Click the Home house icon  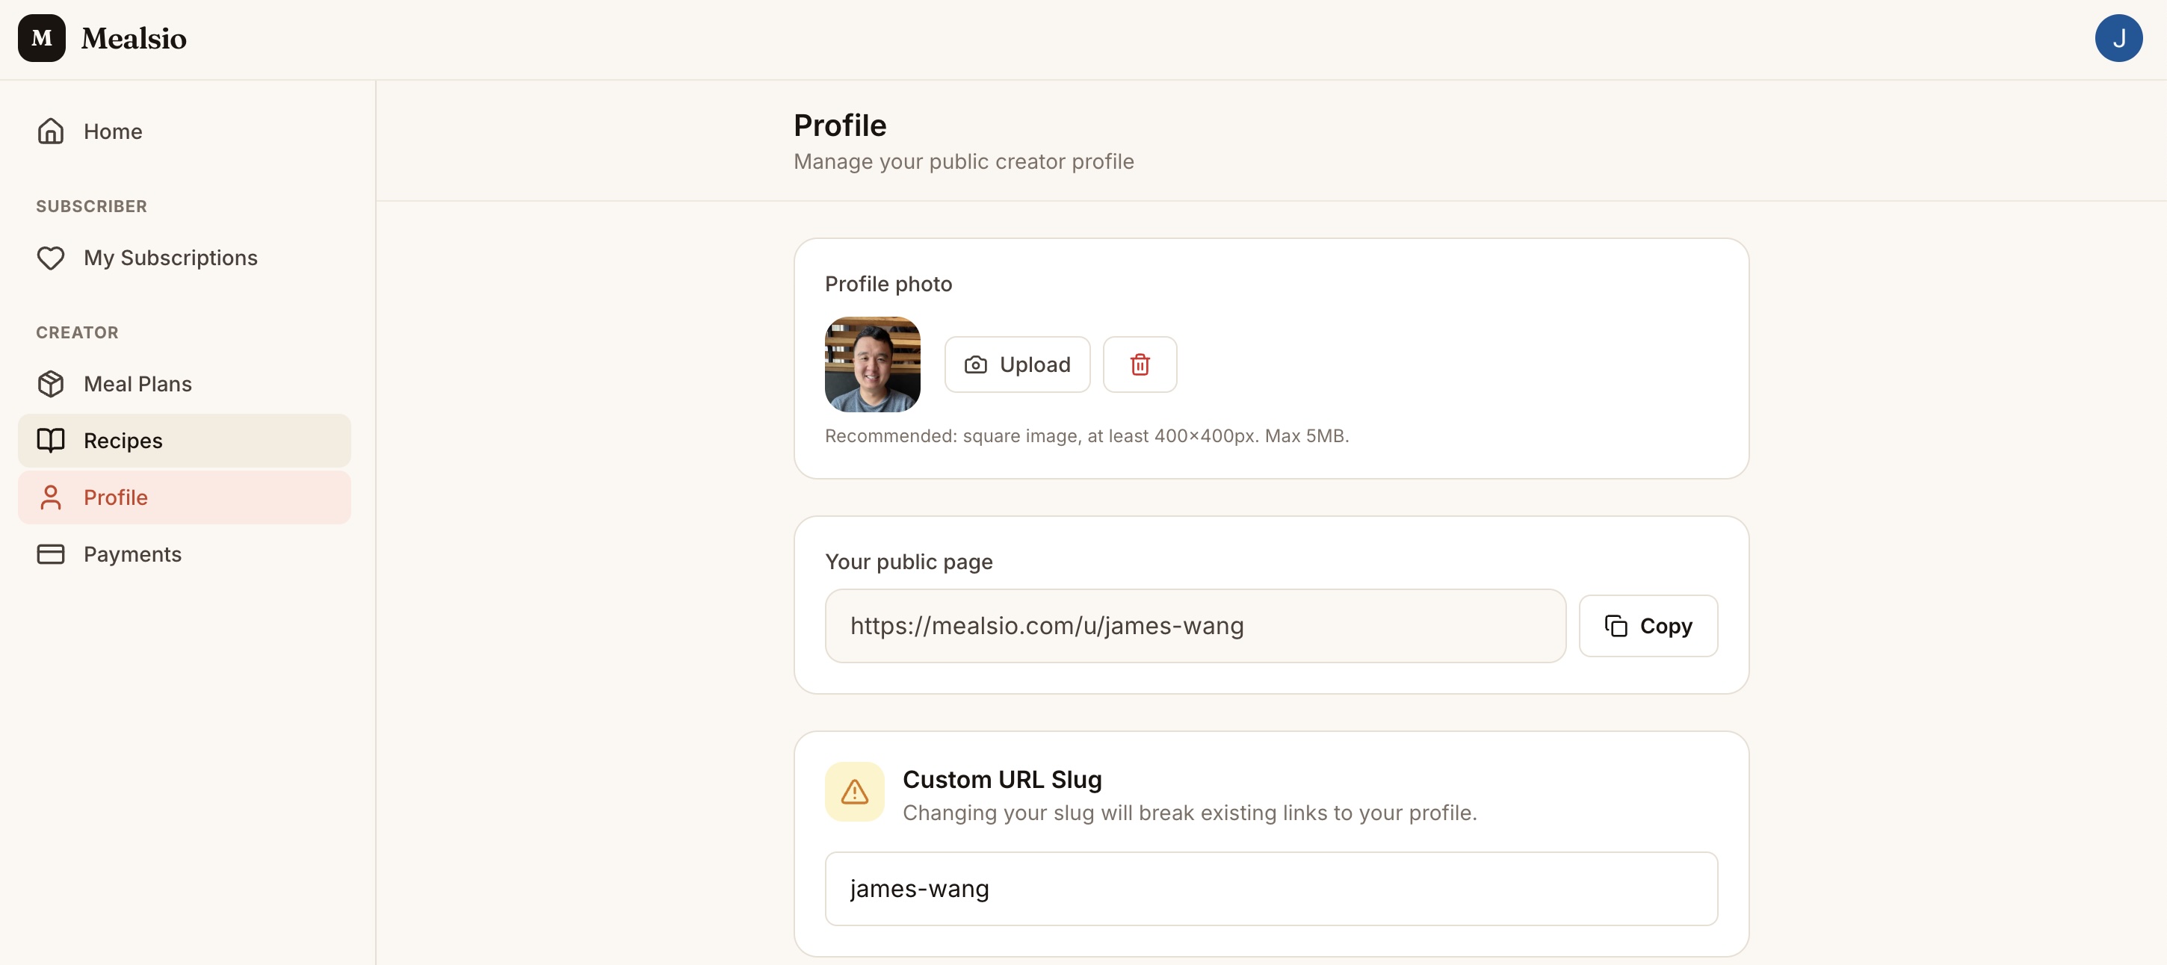click(x=51, y=131)
